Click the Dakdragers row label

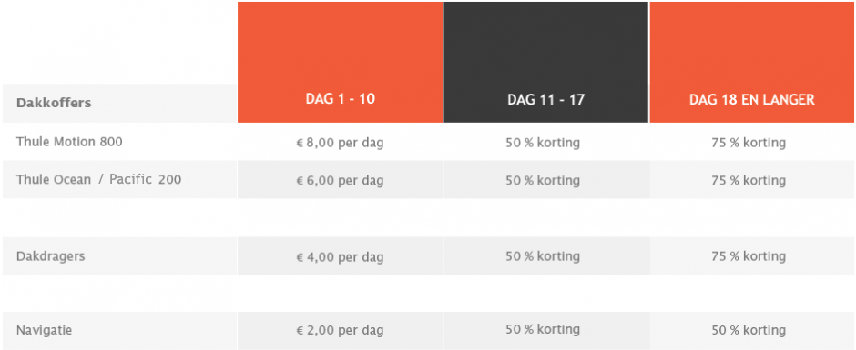[x=51, y=256]
